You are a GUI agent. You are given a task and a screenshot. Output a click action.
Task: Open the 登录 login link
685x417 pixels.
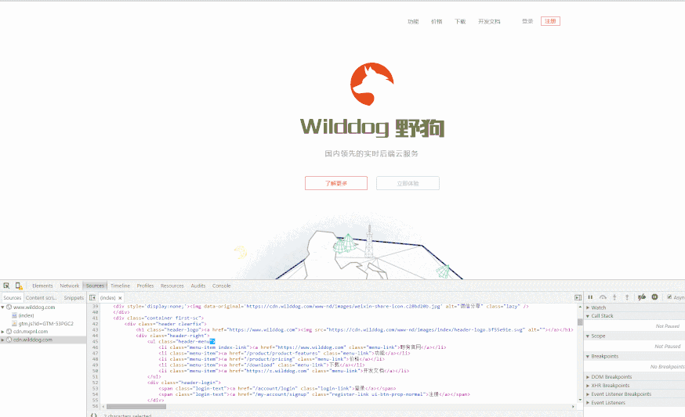pyautogui.click(x=527, y=21)
